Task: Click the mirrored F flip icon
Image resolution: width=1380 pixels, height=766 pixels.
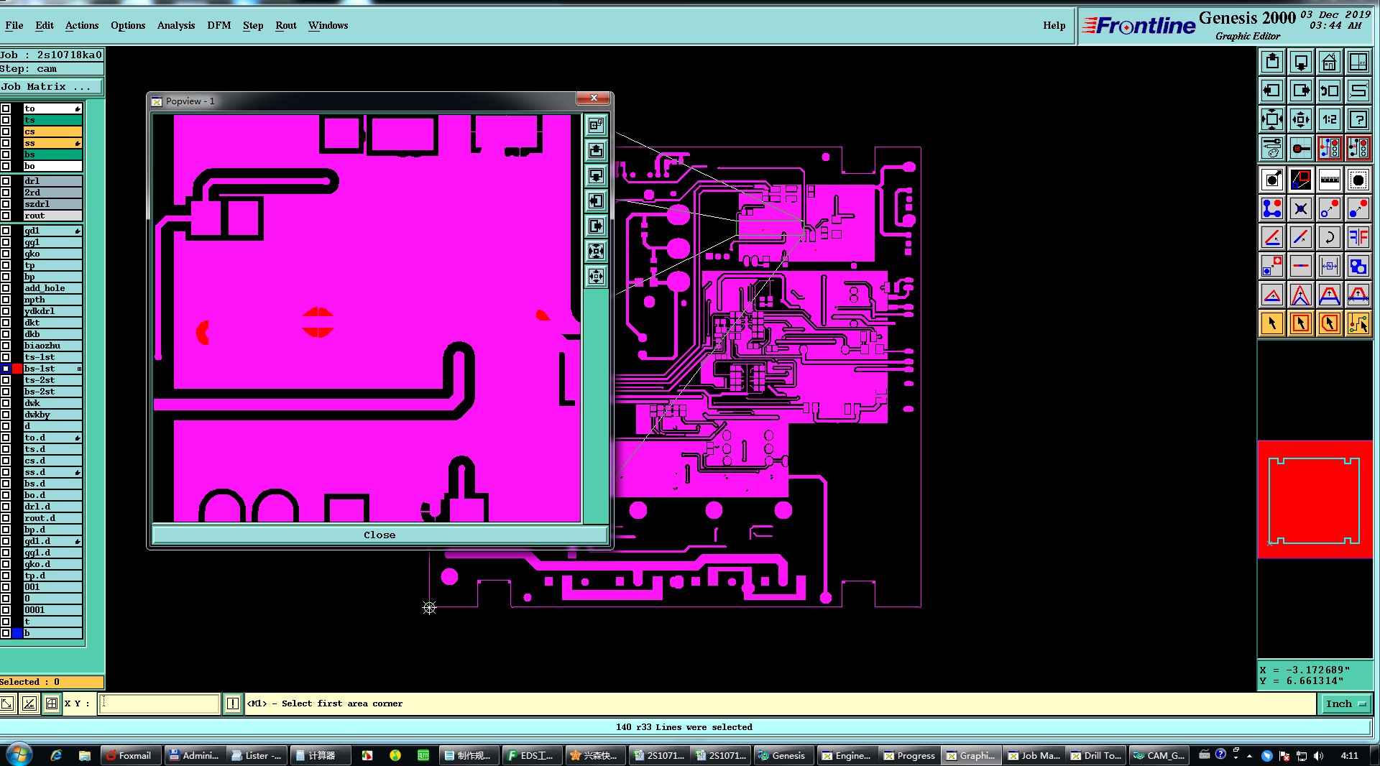Action: (x=1358, y=237)
